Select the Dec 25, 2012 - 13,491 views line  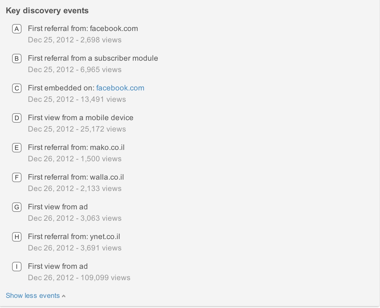tap(77, 99)
